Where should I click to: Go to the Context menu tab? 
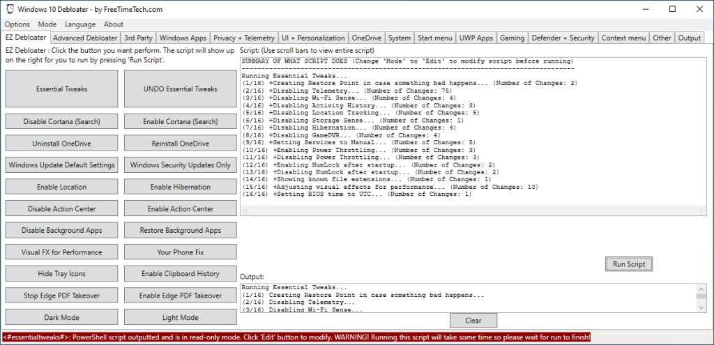pyautogui.click(x=624, y=38)
